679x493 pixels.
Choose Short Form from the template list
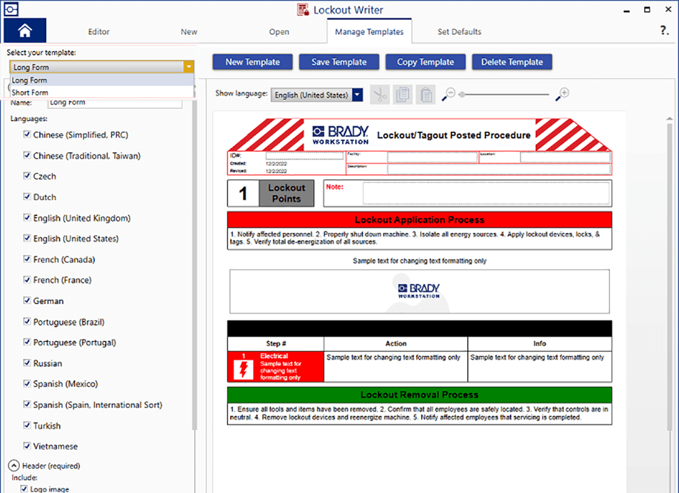pyautogui.click(x=102, y=92)
